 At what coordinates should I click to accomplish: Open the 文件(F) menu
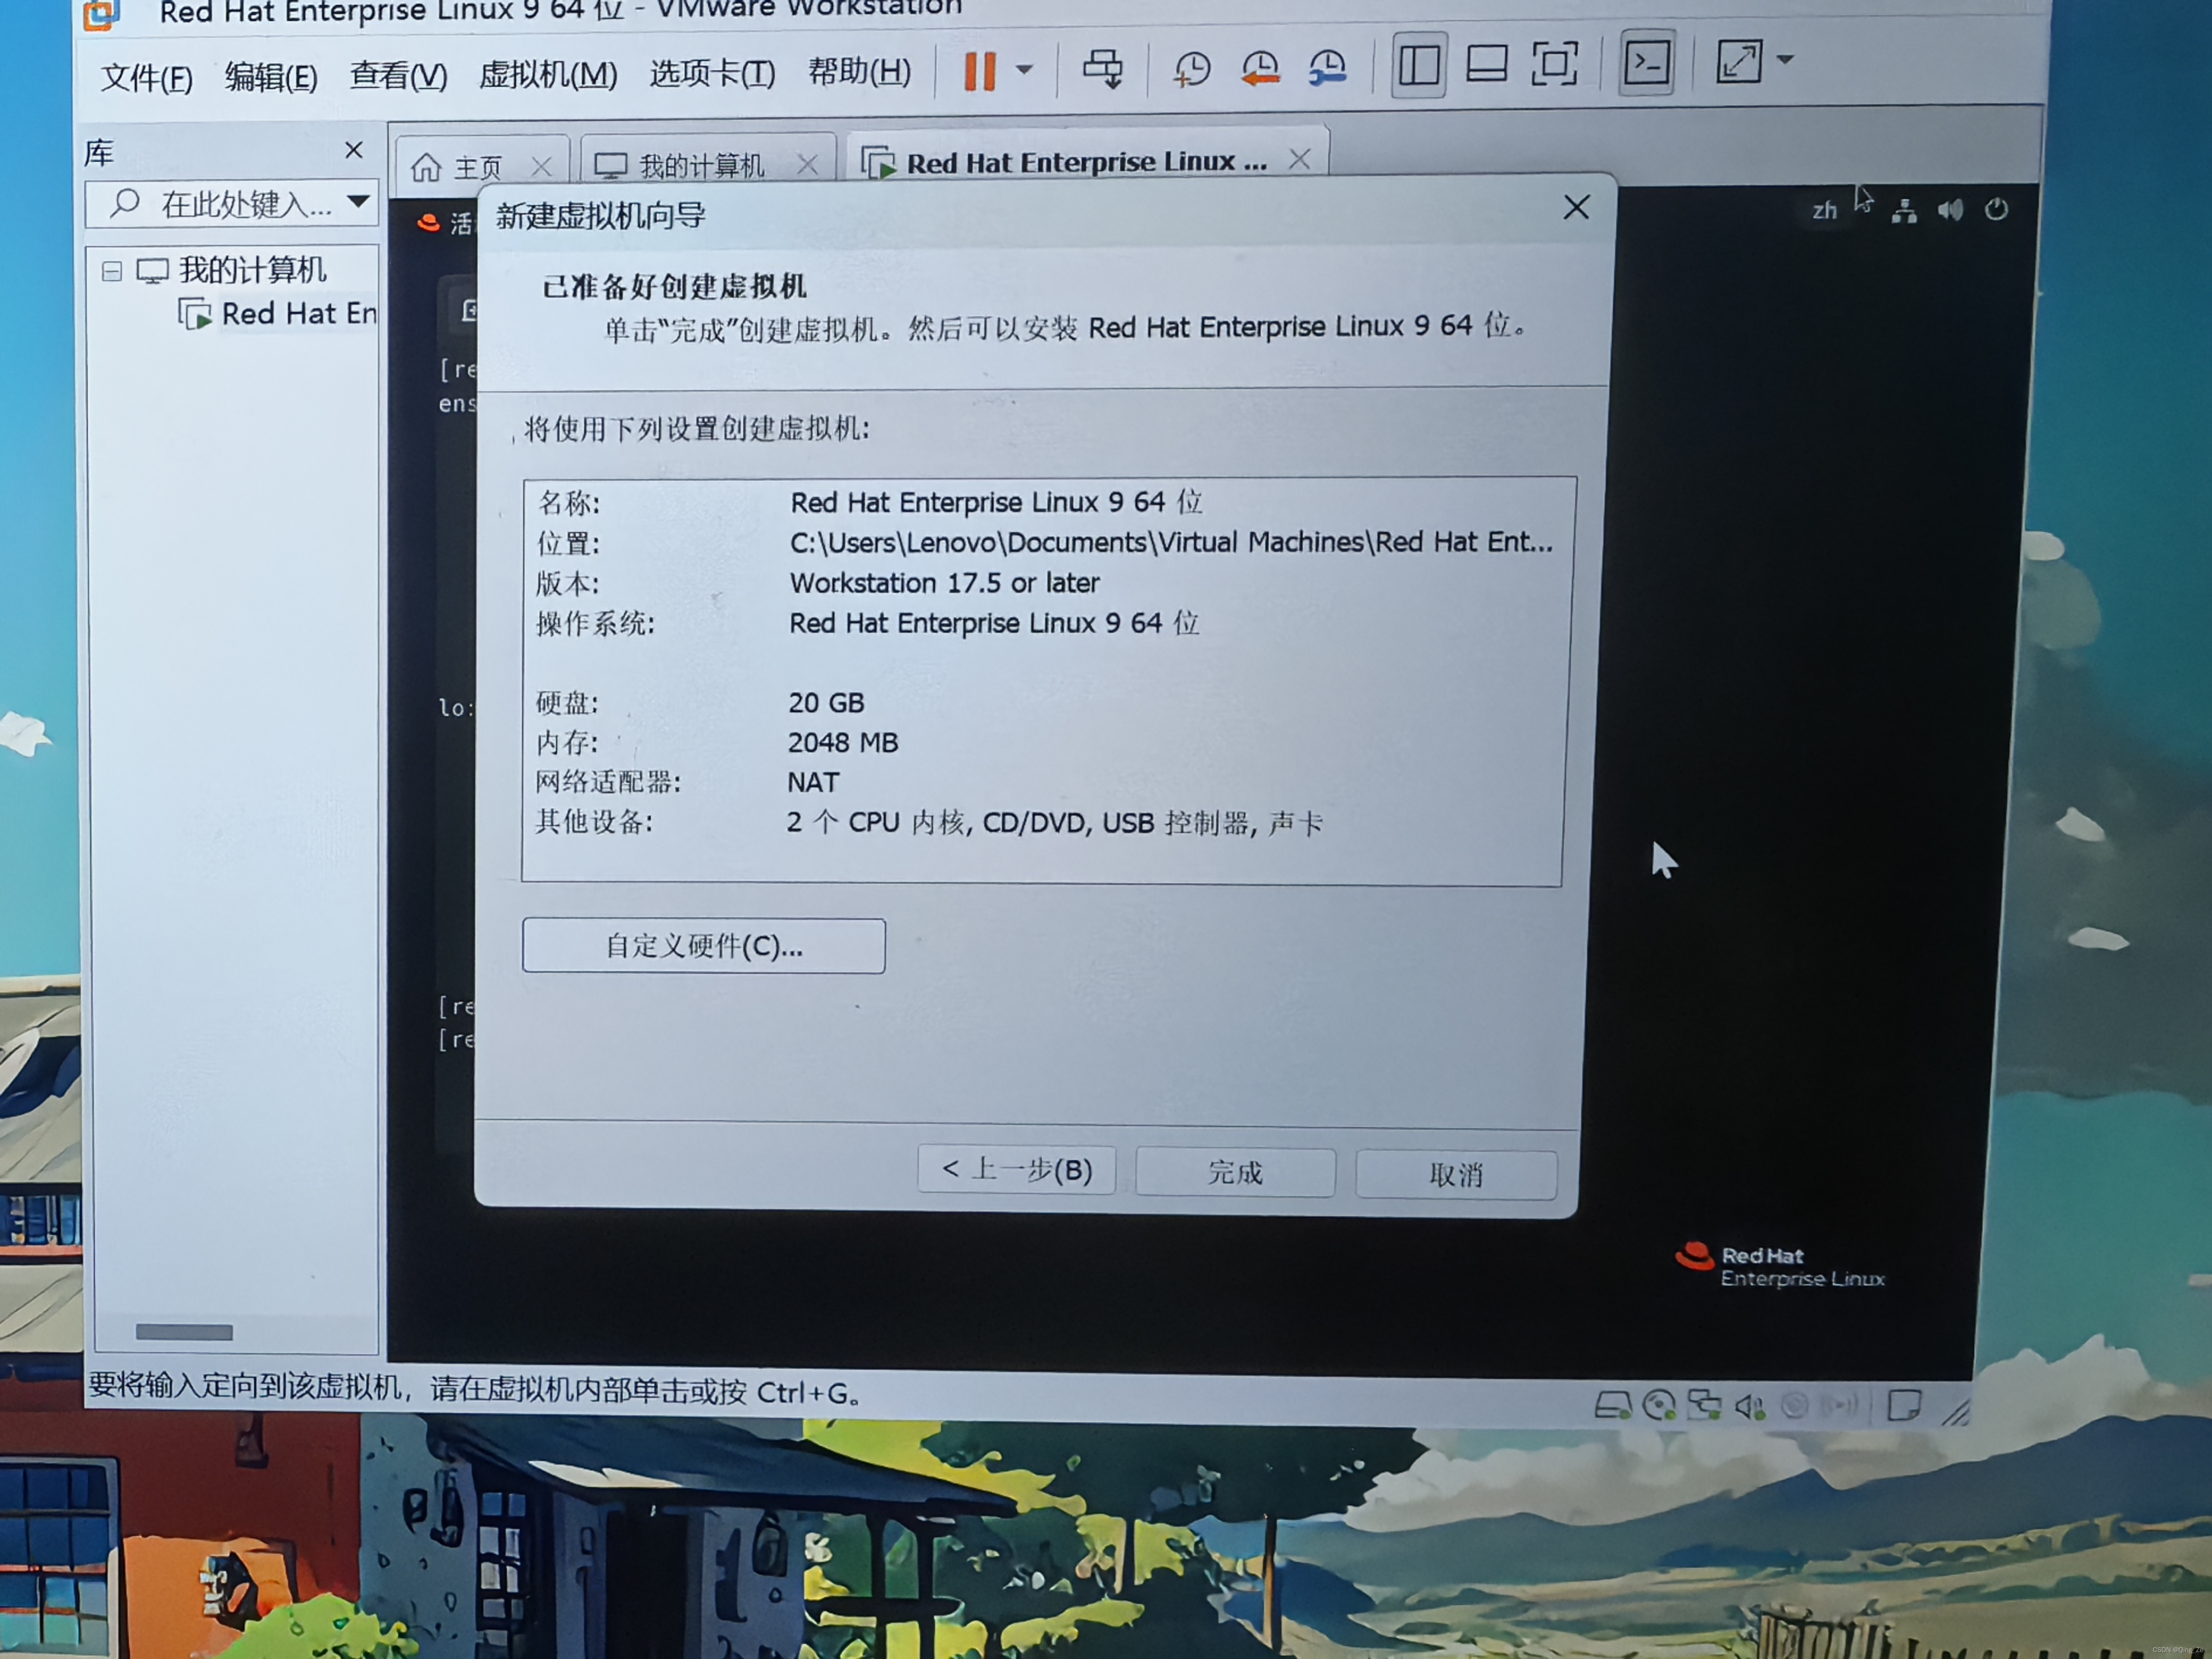pyautogui.click(x=146, y=78)
